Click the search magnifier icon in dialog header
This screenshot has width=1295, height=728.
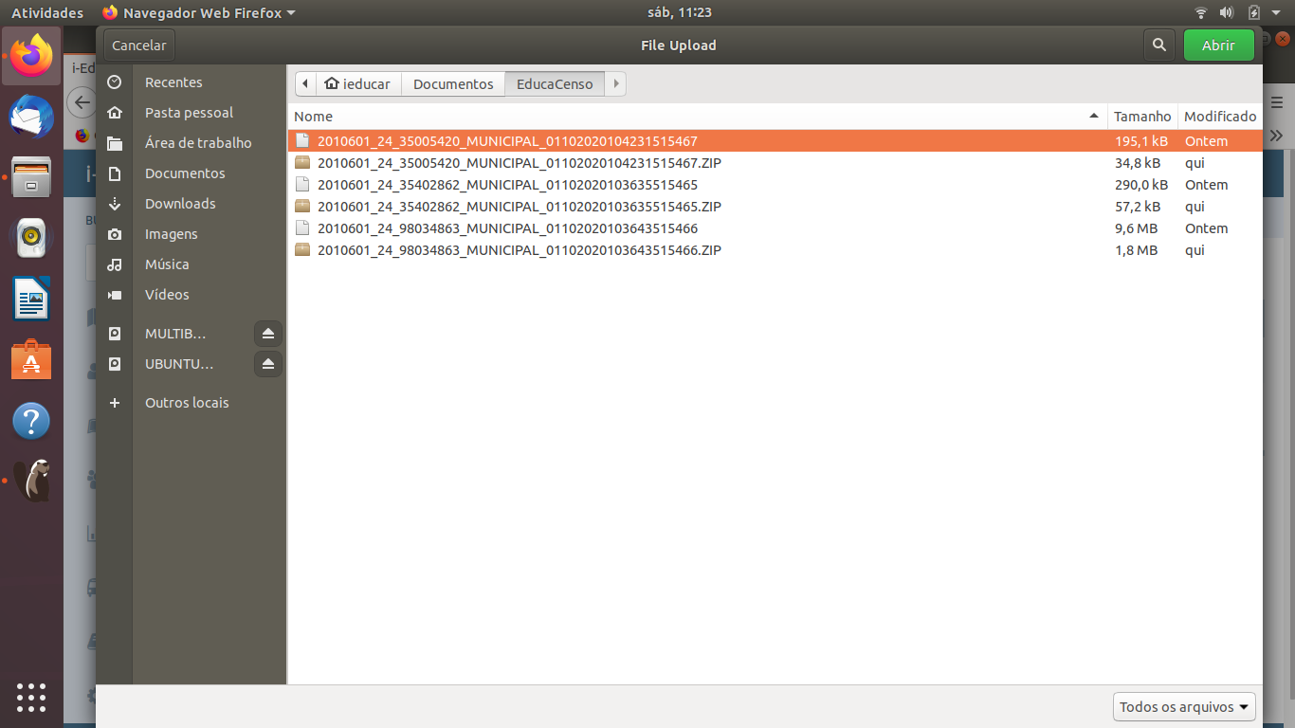[1158, 45]
